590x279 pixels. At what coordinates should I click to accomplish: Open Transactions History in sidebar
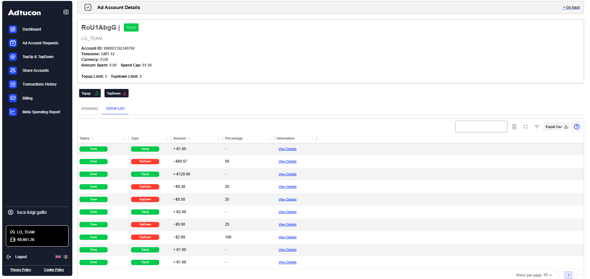[x=39, y=84]
